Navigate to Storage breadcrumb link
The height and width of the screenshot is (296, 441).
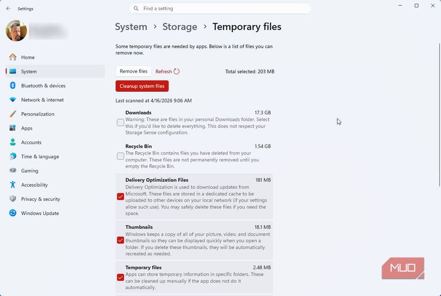(180, 27)
